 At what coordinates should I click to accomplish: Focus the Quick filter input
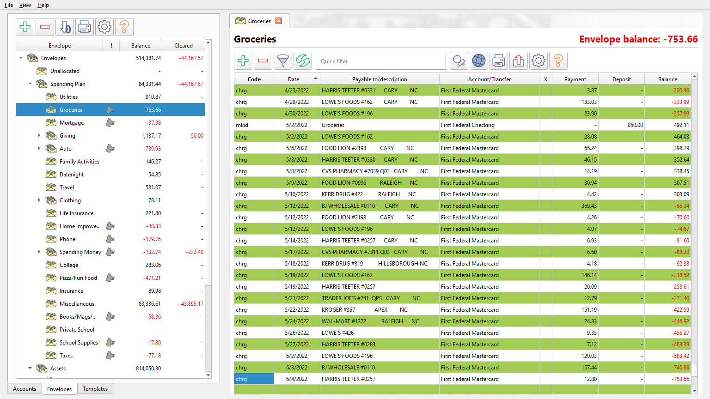pos(381,61)
